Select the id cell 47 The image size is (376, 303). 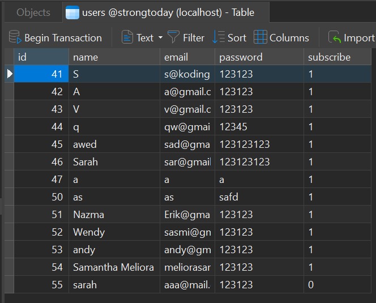coord(41,179)
